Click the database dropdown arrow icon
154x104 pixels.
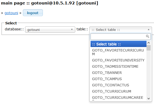[72, 30]
